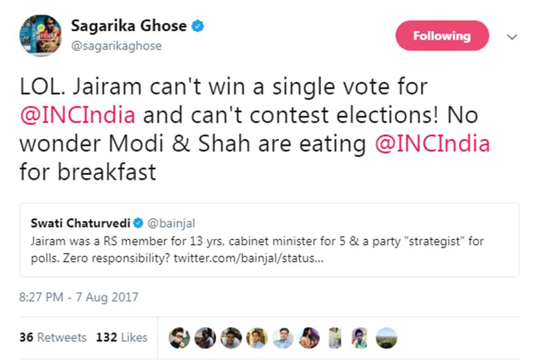The height and width of the screenshot is (364, 543).
Task: Click the verified badge beside Sagarika Ghose
Action: (x=199, y=26)
